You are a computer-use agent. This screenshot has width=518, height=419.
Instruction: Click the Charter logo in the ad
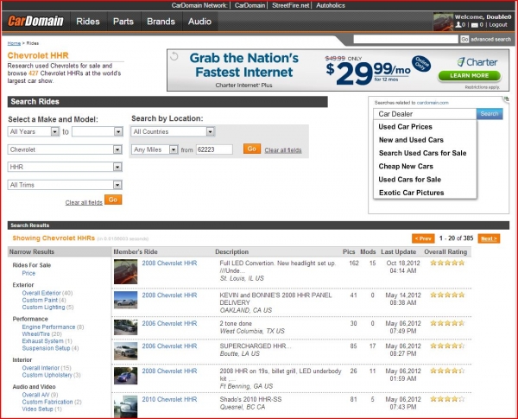coord(474,62)
